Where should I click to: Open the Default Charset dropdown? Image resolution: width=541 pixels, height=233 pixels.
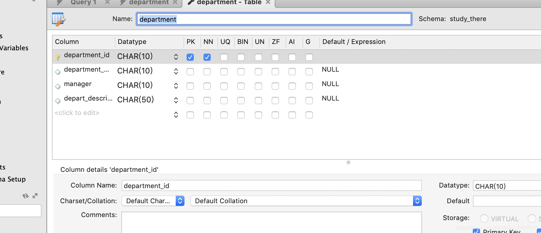point(153,201)
